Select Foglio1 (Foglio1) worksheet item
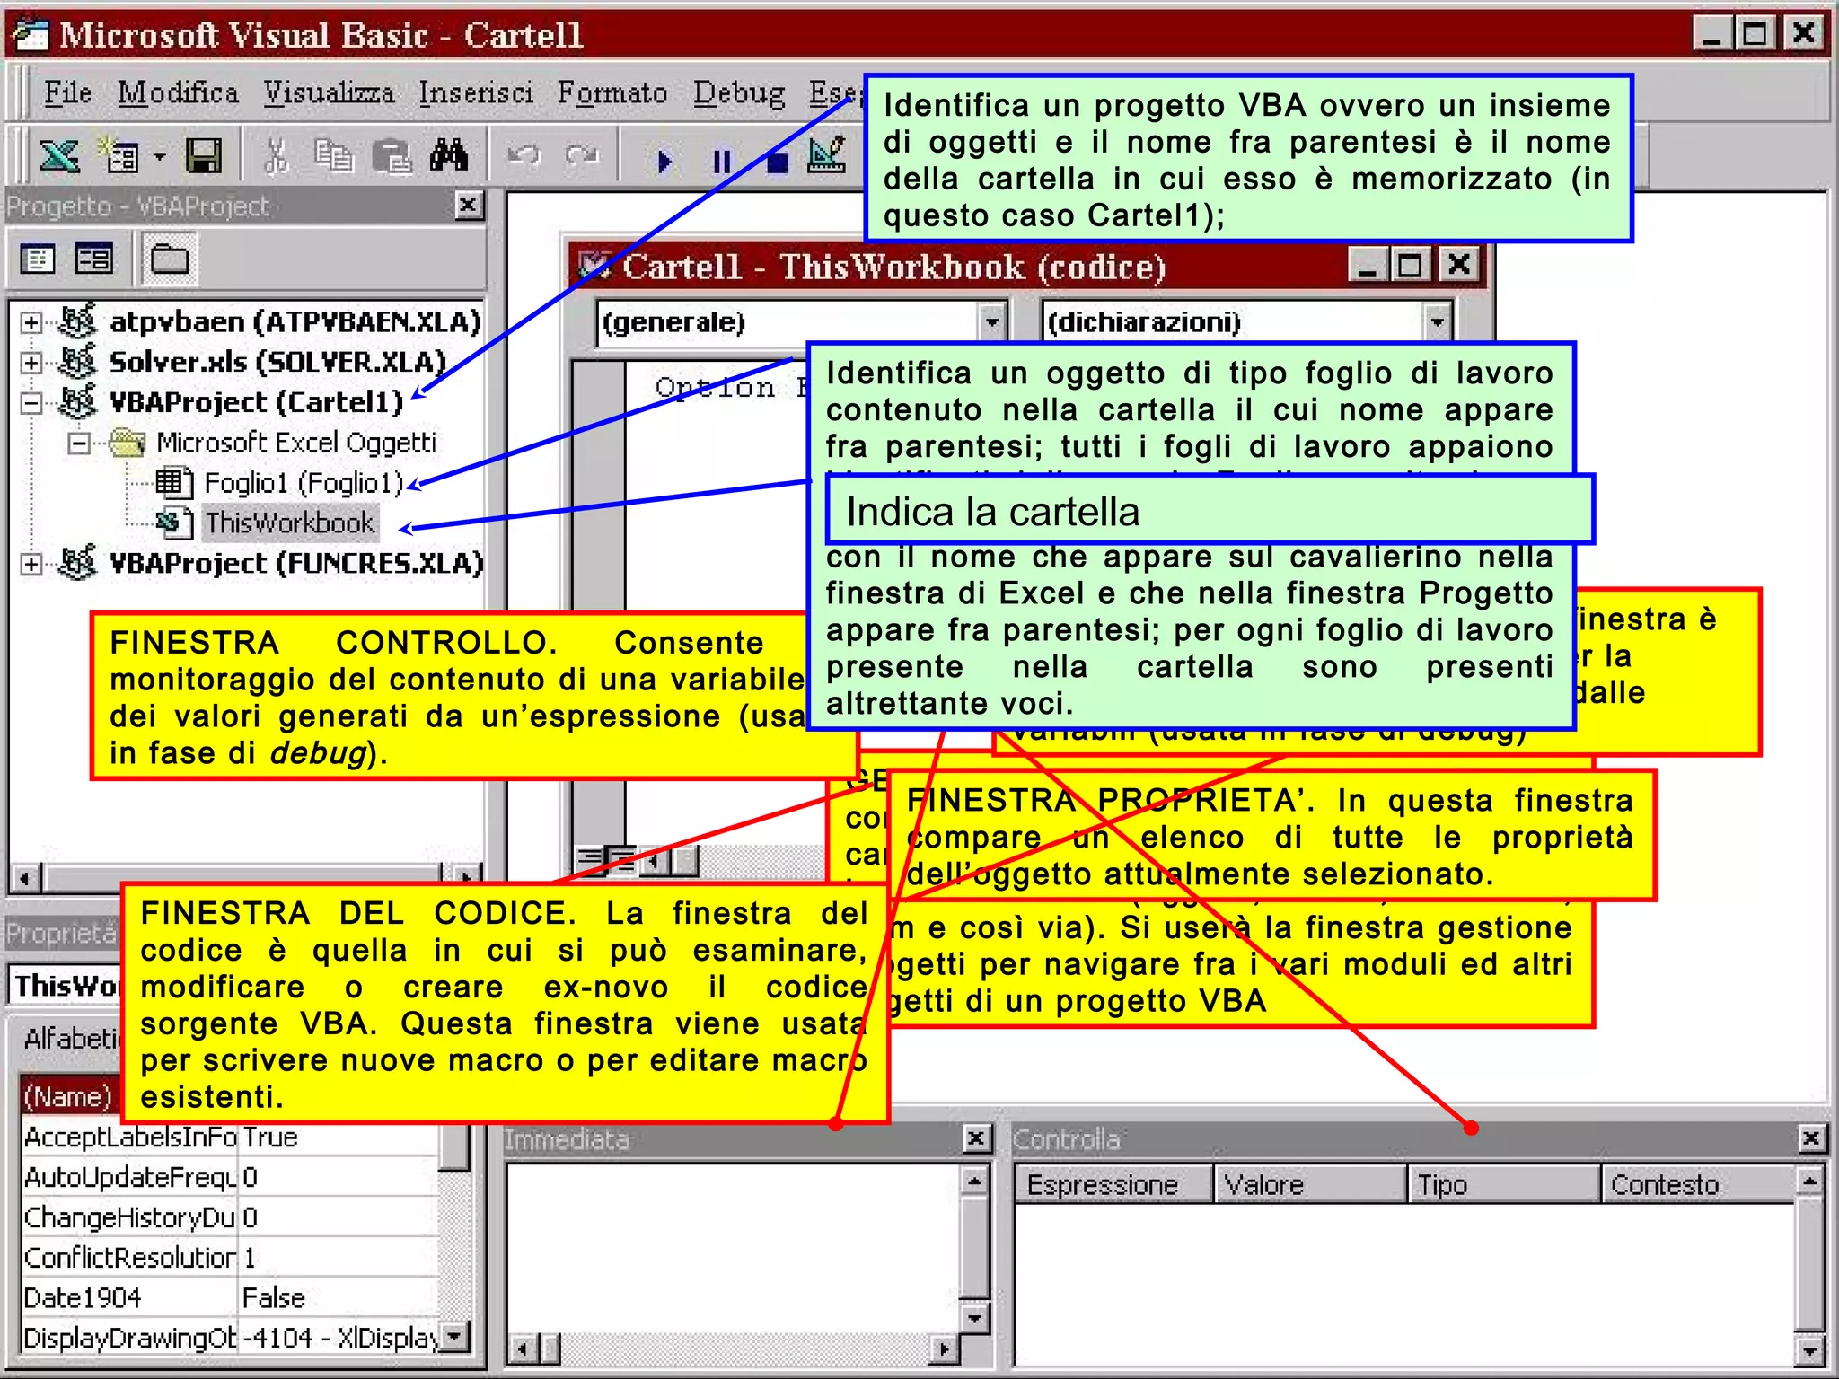The width and height of the screenshot is (1839, 1379). (304, 483)
